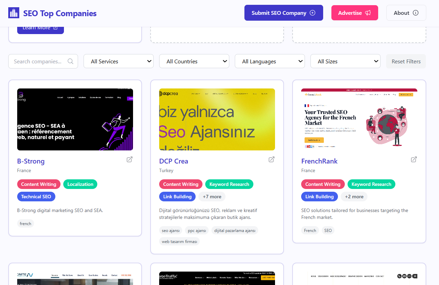Expand FrenchRank's +2 more services
The image size is (439, 285).
pyautogui.click(x=354, y=197)
